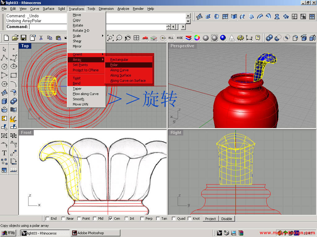Choose Mirror in the Transform menu
The image size is (317, 237).
tap(77, 46)
